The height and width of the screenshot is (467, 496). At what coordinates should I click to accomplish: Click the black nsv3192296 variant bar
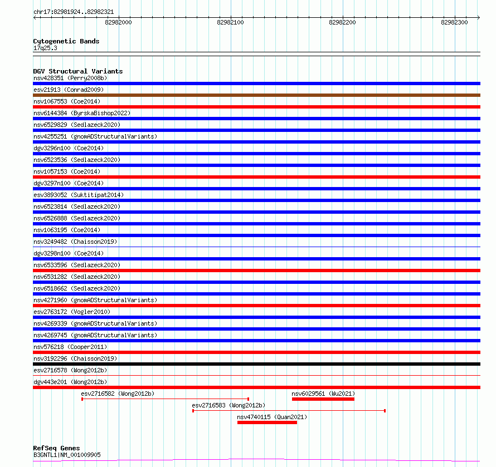(256, 364)
